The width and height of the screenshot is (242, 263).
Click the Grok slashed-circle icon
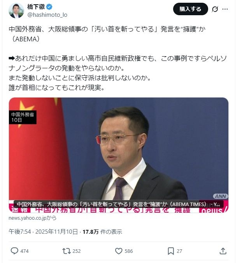[x=215, y=9]
